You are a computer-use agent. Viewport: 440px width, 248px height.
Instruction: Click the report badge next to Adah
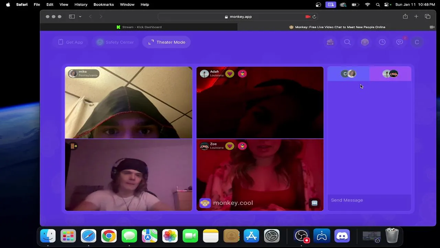(242, 74)
